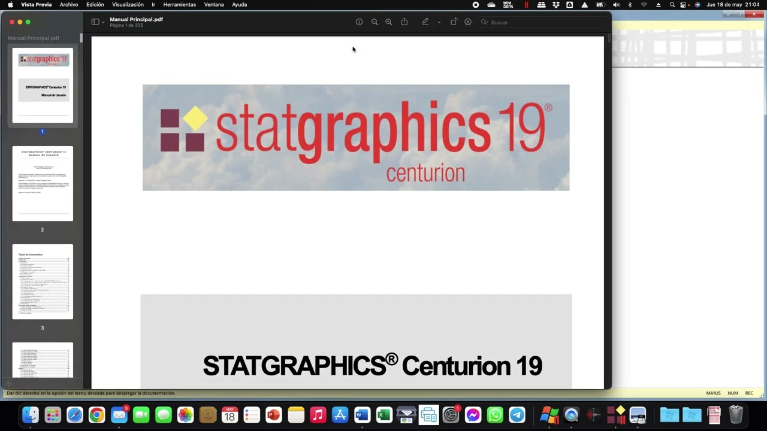Click the Siri icon in menu bar

(697, 5)
